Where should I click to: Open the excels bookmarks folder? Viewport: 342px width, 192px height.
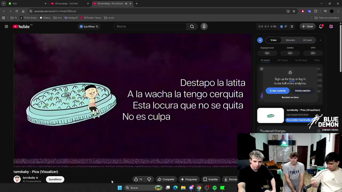pos(109,18)
